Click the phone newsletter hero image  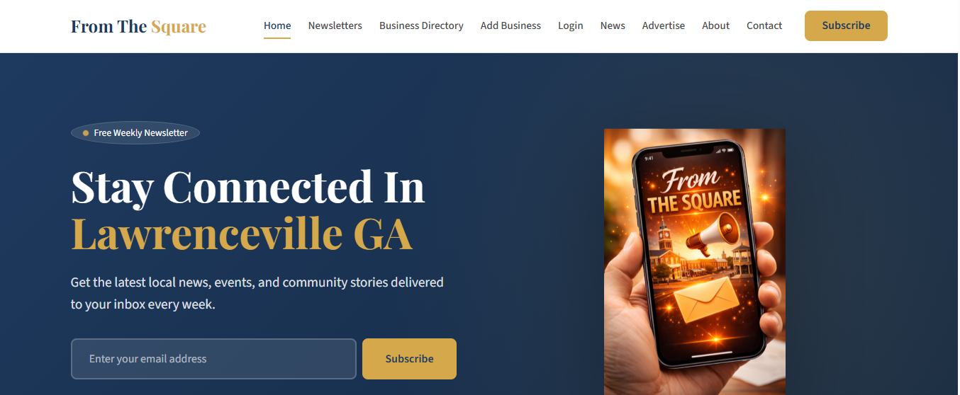click(695, 262)
